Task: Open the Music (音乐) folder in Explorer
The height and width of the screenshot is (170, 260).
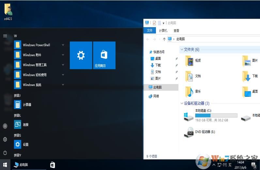Action: pyautogui.click(x=193, y=92)
